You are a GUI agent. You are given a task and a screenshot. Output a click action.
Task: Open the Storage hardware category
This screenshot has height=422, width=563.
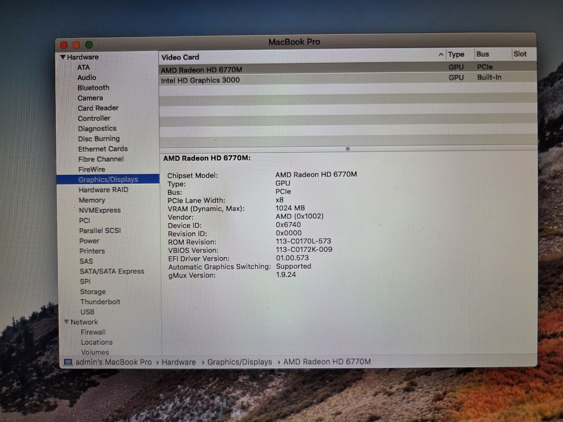coord(93,292)
